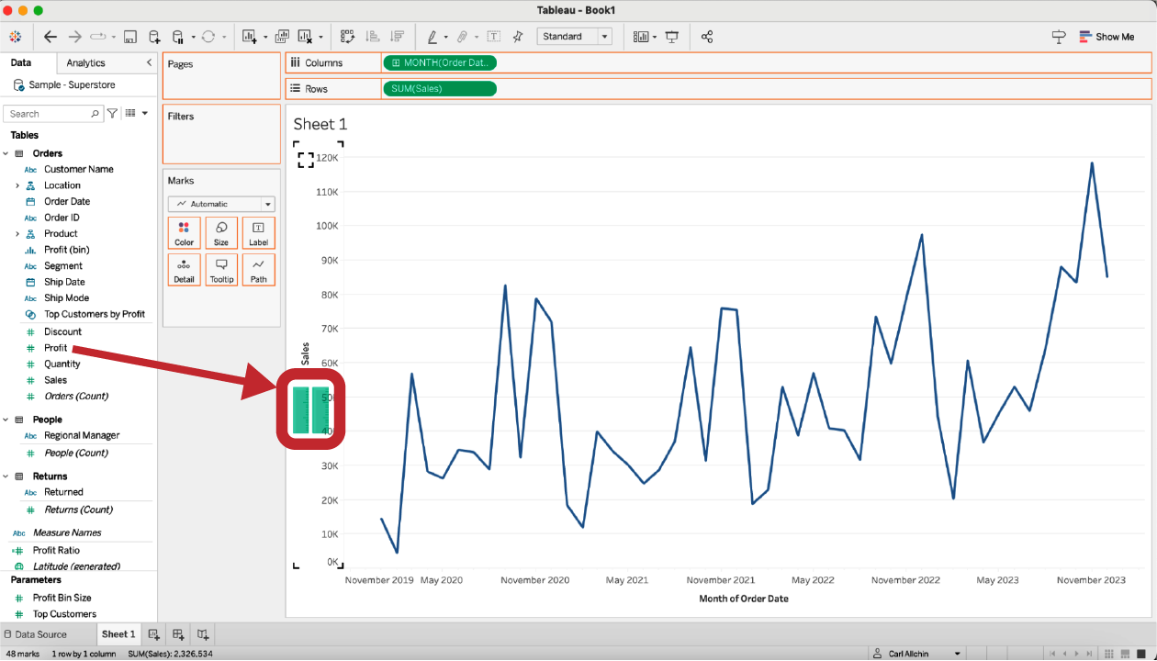The height and width of the screenshot is (661, 1157).
Task: Click the view-as-list icon in Data pane
Action: pos(130,113)
